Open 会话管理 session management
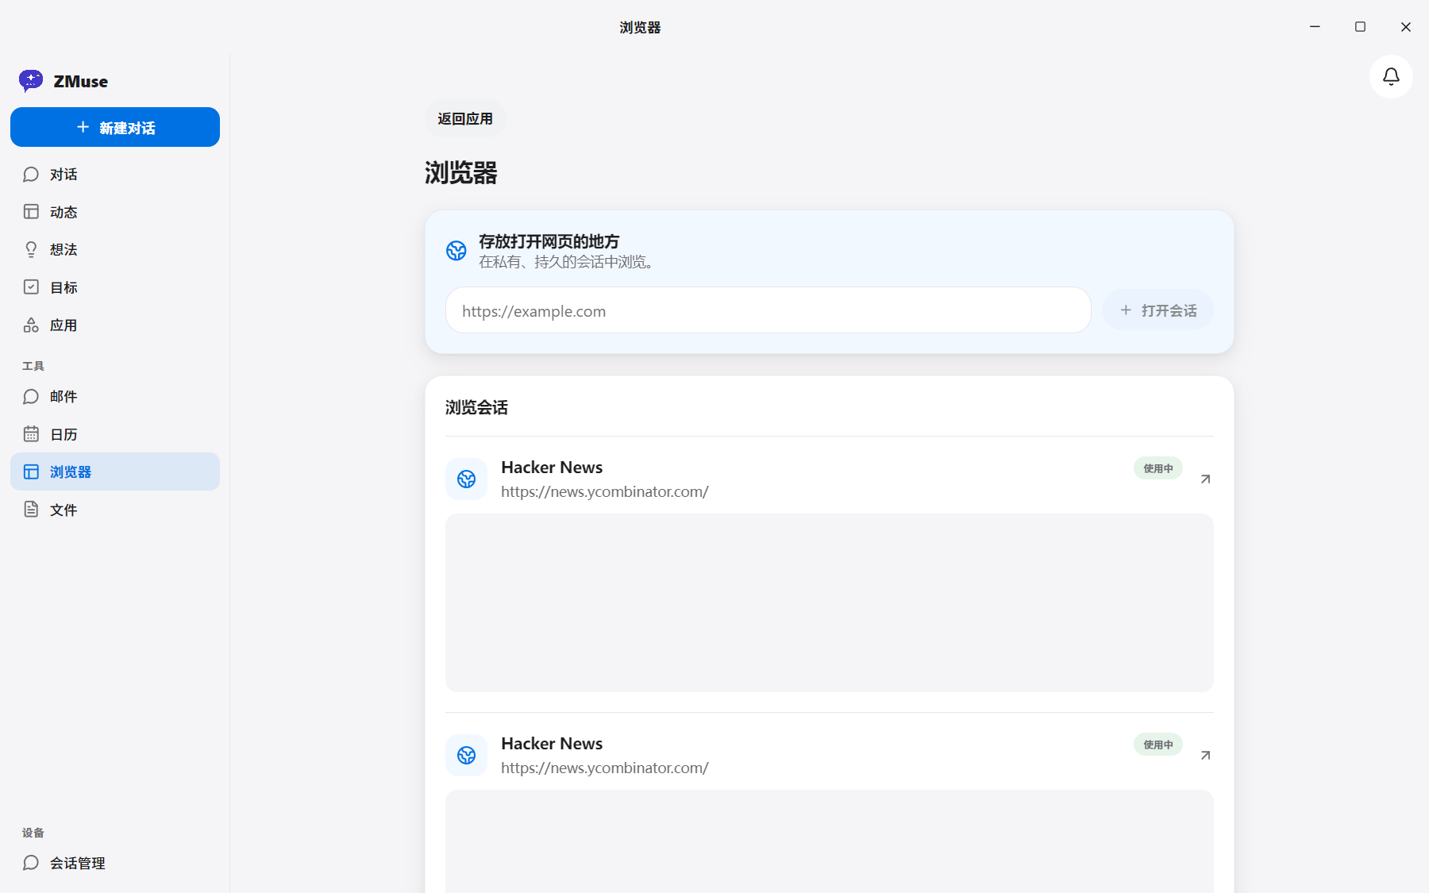Image resolution: width=1429 pixels, height=893 pixels. pyautogui.click(x=115, y=863)
